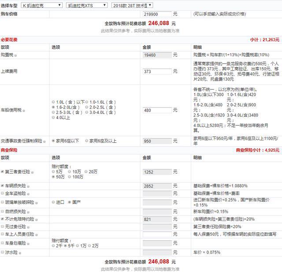Select 进口 glass option

tap(53, 202)
